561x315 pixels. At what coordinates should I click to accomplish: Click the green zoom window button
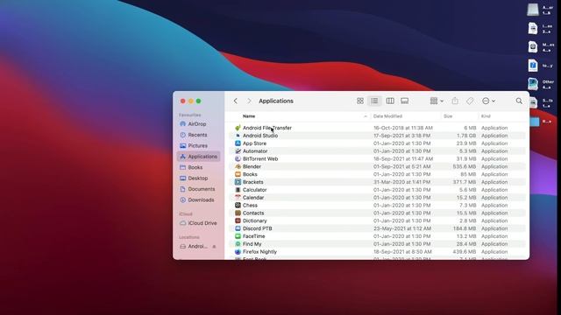click(199, 101)
